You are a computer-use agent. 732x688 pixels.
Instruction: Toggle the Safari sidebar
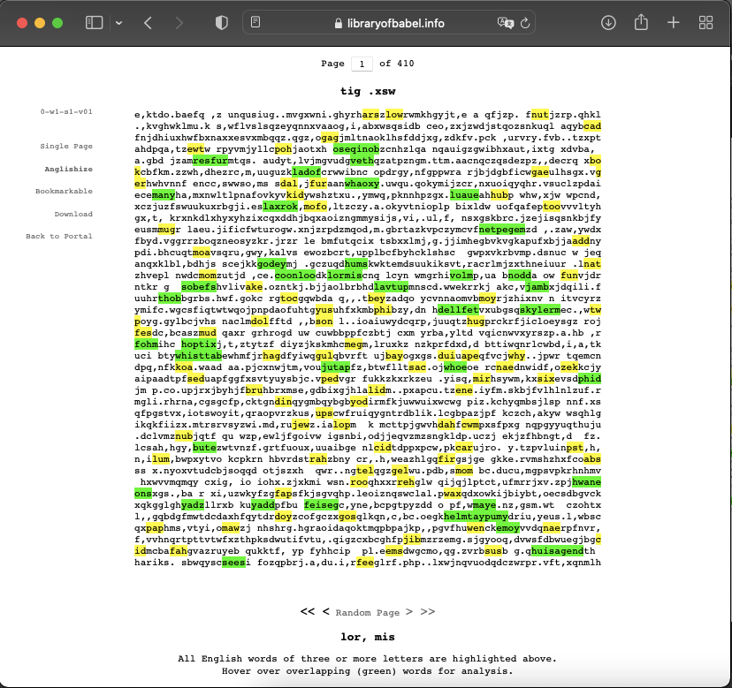[x=93, y=22]
